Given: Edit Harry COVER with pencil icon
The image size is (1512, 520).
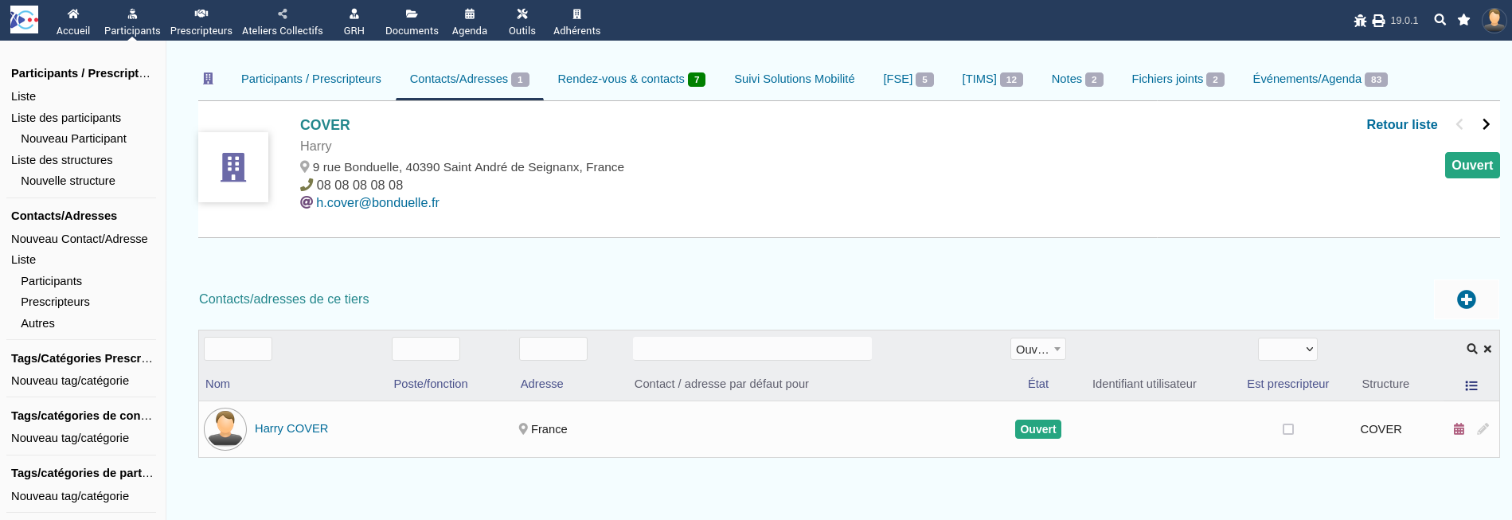Looking at the screenshot, I should coord(1483,429).
